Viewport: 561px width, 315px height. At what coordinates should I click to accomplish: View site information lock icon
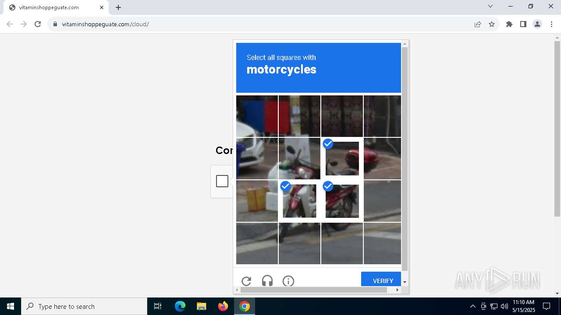click(x=55, y=24)
